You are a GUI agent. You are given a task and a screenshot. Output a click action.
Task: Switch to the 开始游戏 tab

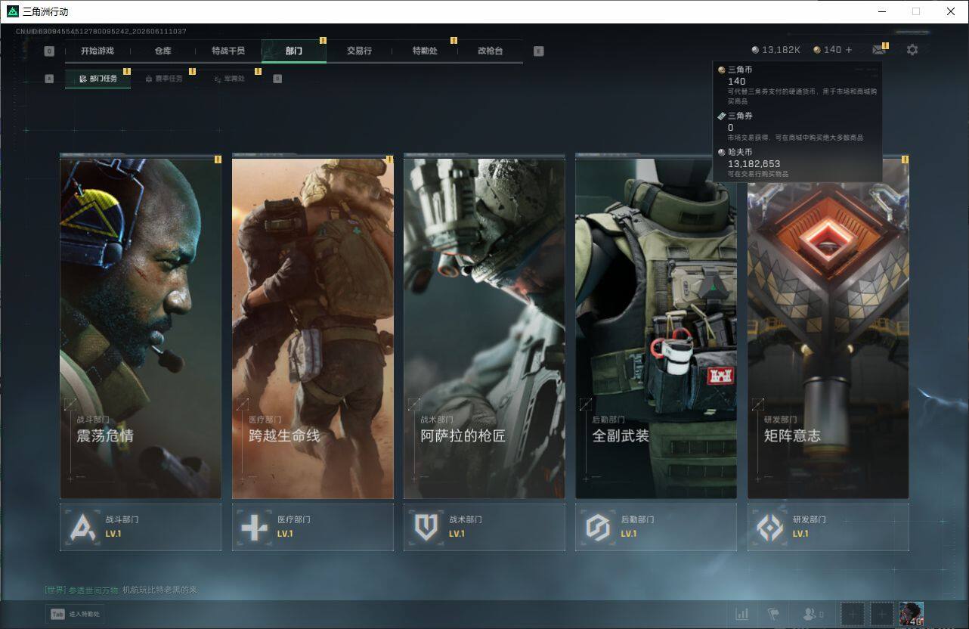(x=98, y=51)
